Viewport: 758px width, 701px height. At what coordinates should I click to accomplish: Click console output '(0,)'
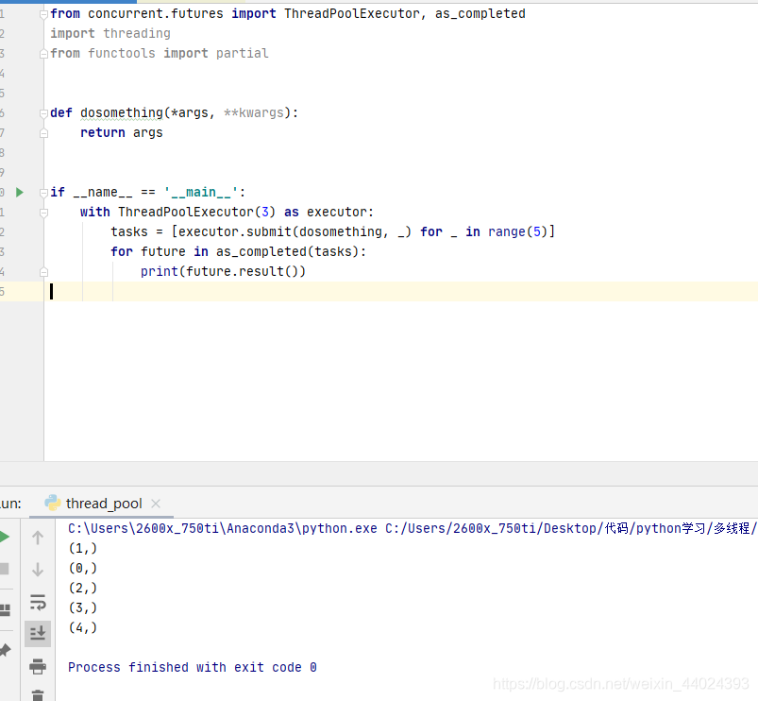point(83,568)
